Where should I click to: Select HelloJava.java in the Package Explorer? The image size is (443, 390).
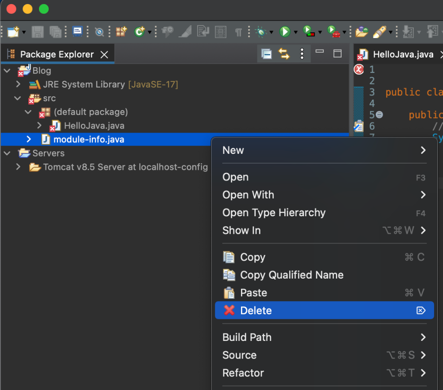point(94,126)
